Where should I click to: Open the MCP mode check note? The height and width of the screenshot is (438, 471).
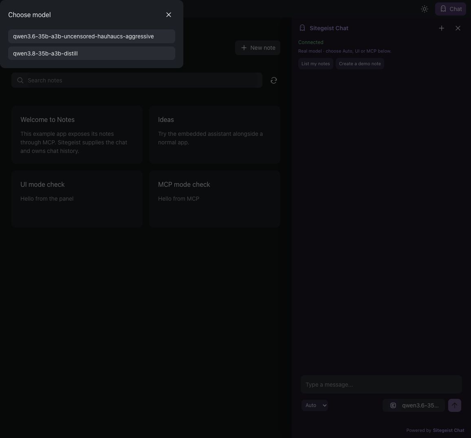(215, 199)
